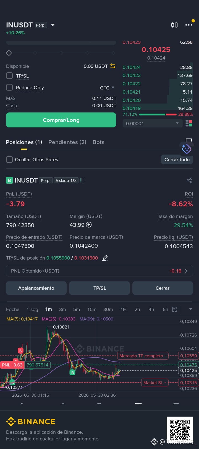Switch the order book layout icon
Viewport: 199px width, 449px height.
click(189, 123)
